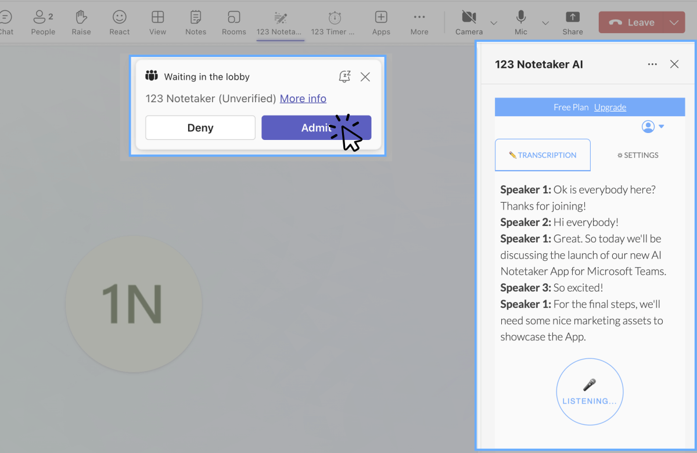This screenshot has height=453, width=697.
Task: Open 123 Notetaker AI panel options
Action: (x=652, y=64)
